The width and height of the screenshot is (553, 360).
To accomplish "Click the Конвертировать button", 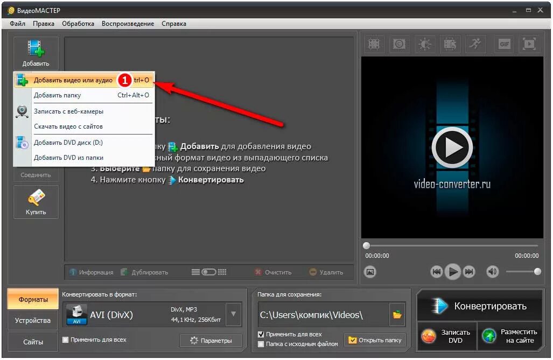I will pyautogui.click(x=479, y=306).
